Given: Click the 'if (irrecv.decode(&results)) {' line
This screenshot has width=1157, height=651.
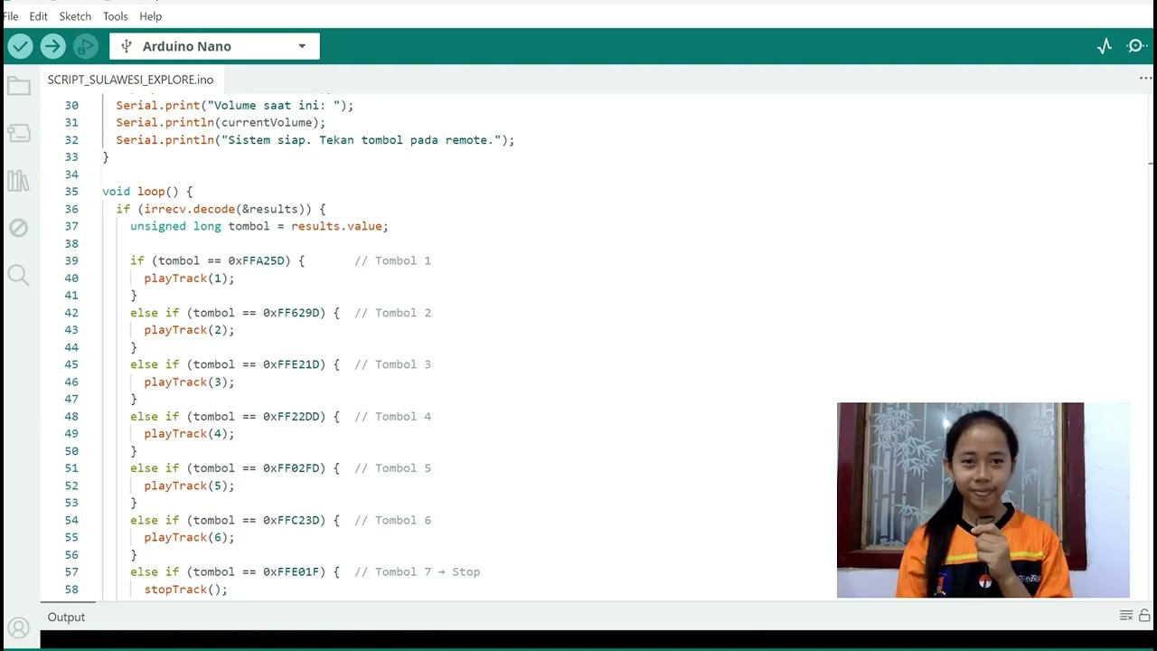Looking at the screenshot, I should (x=221, y=209).
